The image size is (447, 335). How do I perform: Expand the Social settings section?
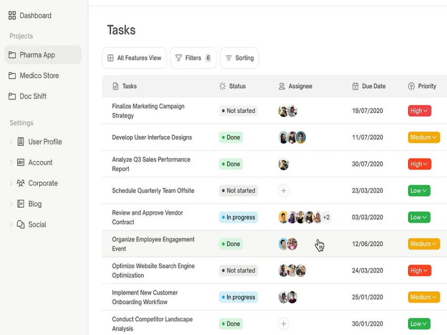[11, 225]
